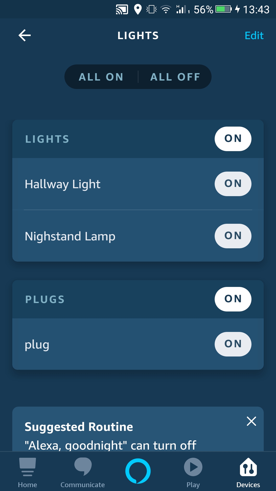Toggle Nighstand Lamp ON switch

(233, 236)
